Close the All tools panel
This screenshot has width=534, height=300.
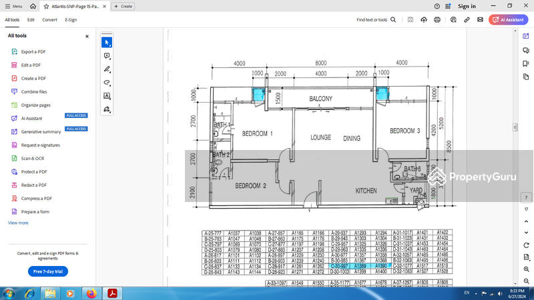(x=87, y=36)
